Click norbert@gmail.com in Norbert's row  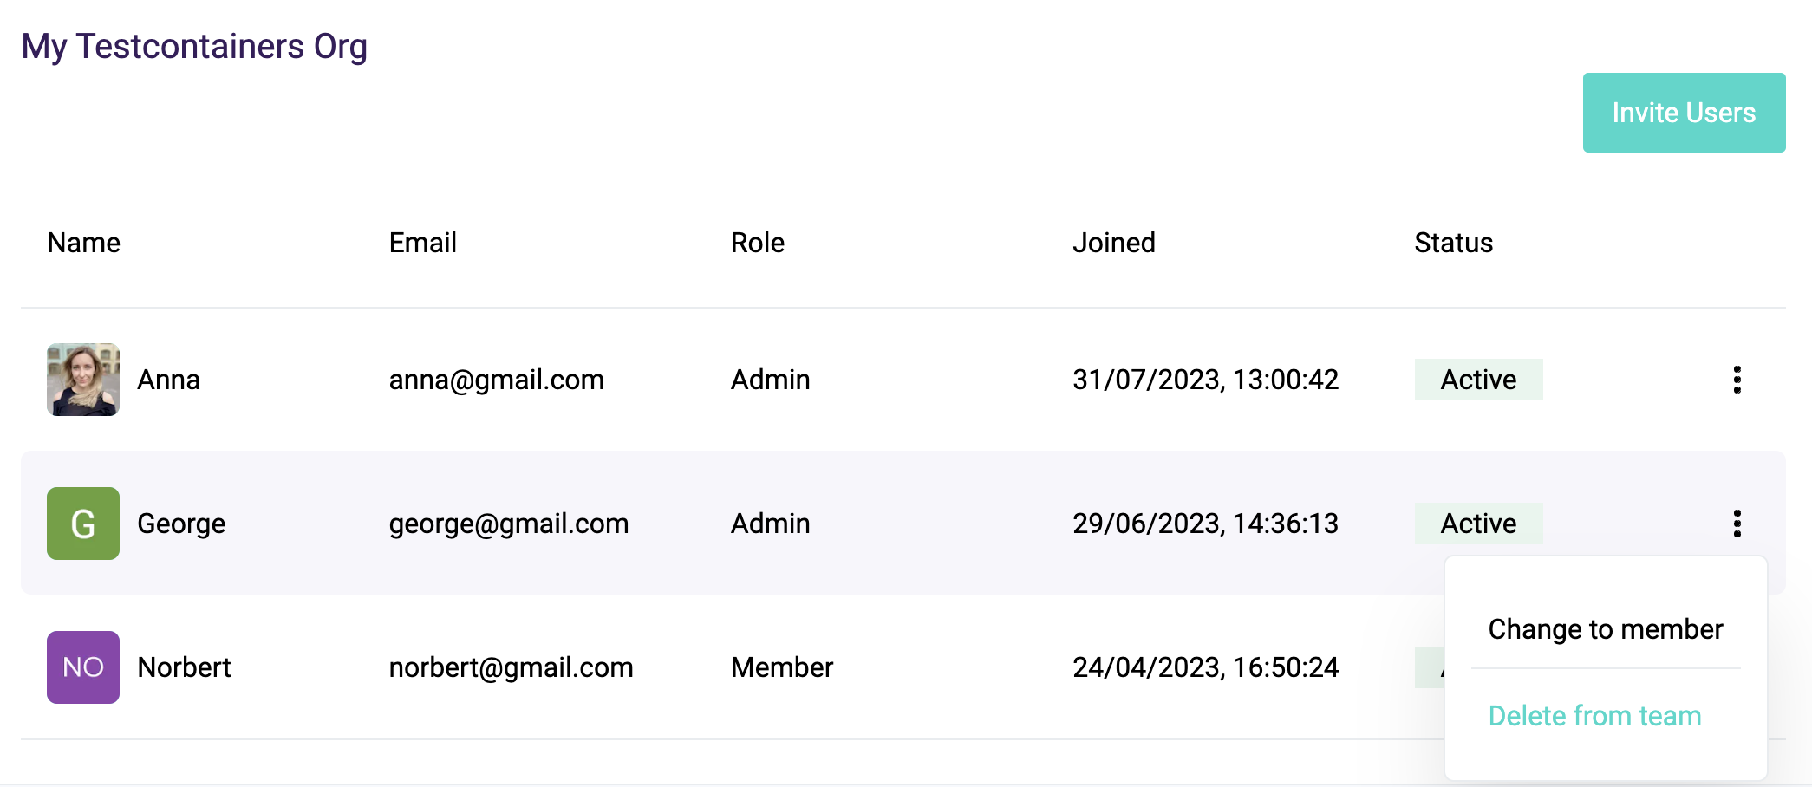point(512,667)
